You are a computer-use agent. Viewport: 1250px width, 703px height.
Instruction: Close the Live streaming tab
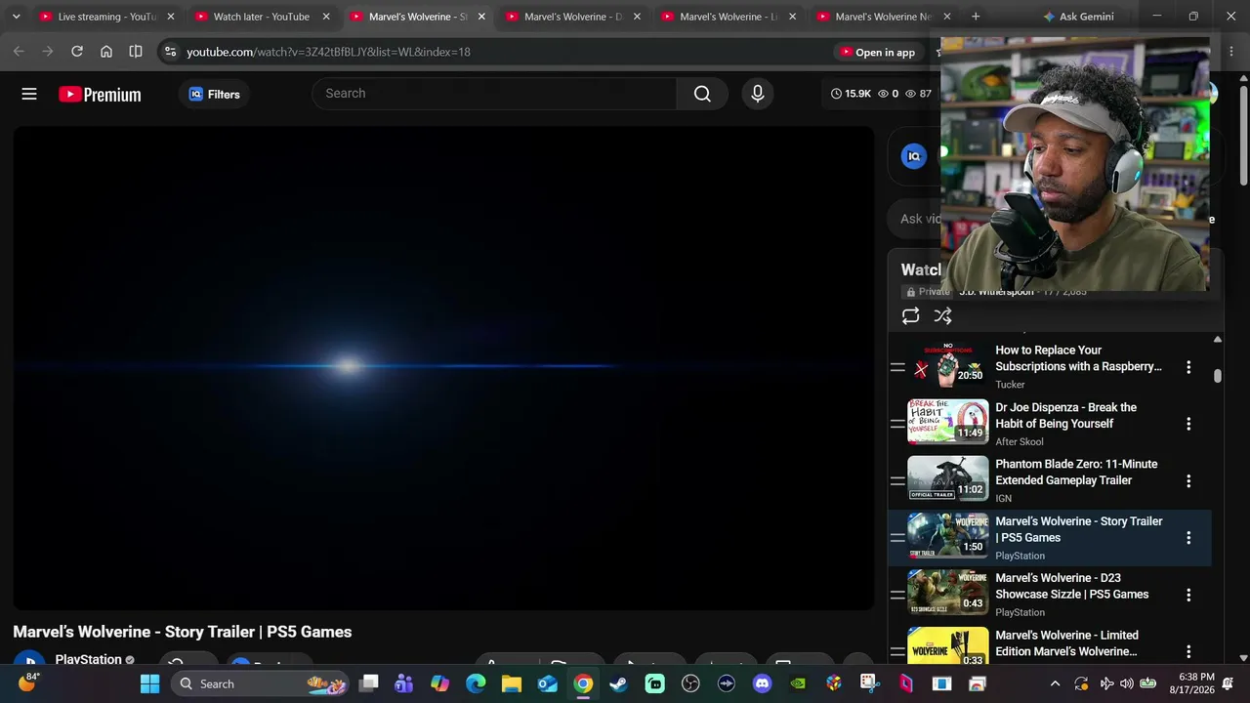(x=171, y=17)
